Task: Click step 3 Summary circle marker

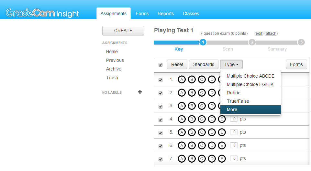Action: coord(301,42)
